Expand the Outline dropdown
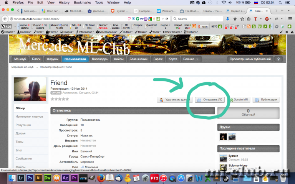This screenshot has width=295, height=184. pos(126,32)
